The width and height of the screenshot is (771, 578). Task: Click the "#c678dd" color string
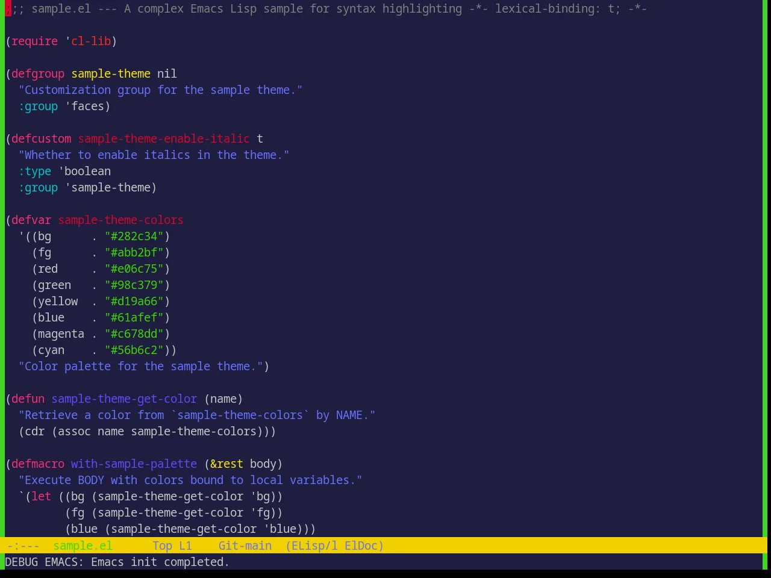pos(134,334)
